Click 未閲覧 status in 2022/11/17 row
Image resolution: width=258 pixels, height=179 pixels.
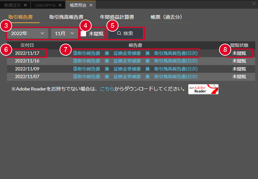[x=239, y=53]
